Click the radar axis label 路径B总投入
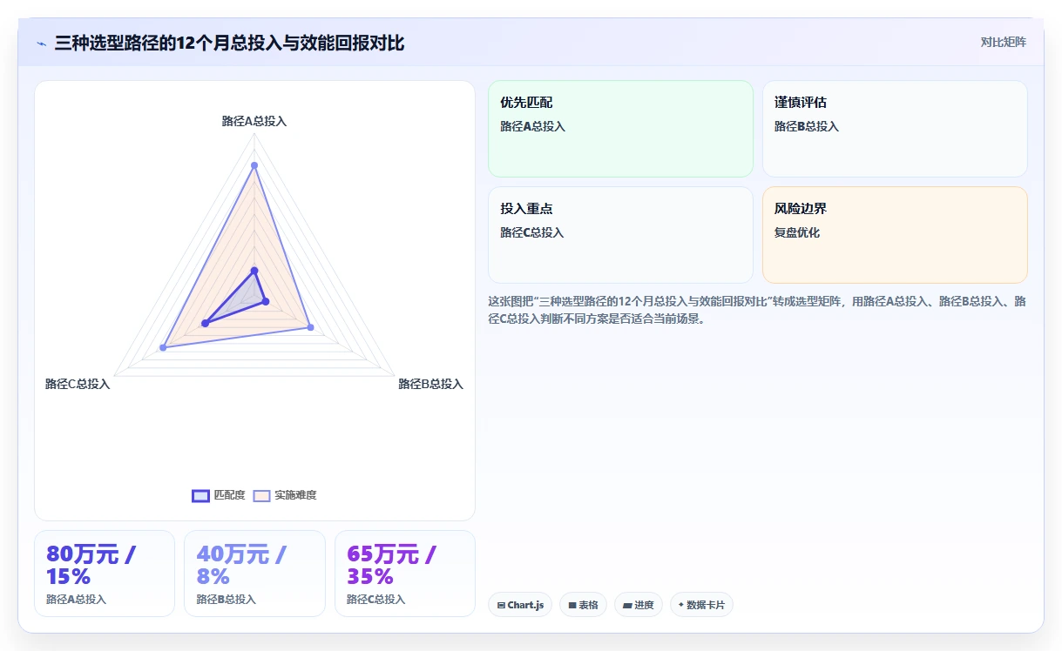Image resolution: width=1062 pixels, height=651 pixels. pyautogui.click(x=430, y=384)
